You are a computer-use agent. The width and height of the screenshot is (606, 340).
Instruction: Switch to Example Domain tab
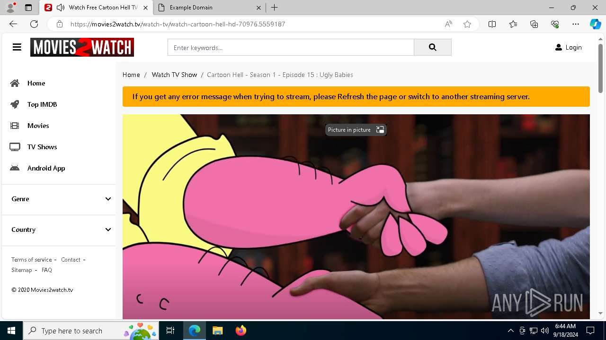point(210,8)
